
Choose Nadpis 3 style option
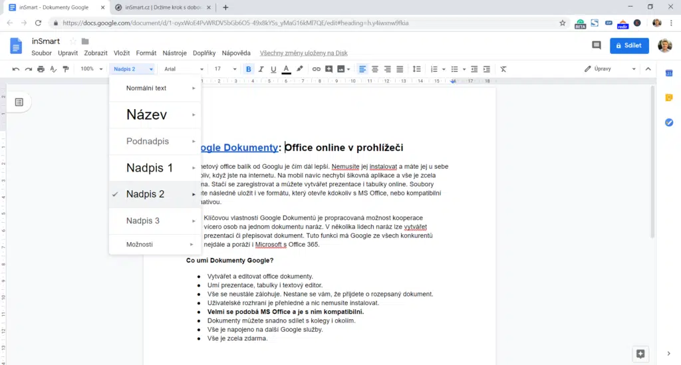155,221
